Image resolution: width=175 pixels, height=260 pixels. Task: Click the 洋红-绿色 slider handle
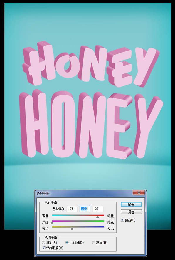click(x=52, y=223)
